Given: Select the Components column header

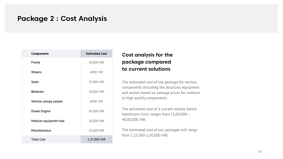Looking at the screenshot, I should tap(40, 54).
